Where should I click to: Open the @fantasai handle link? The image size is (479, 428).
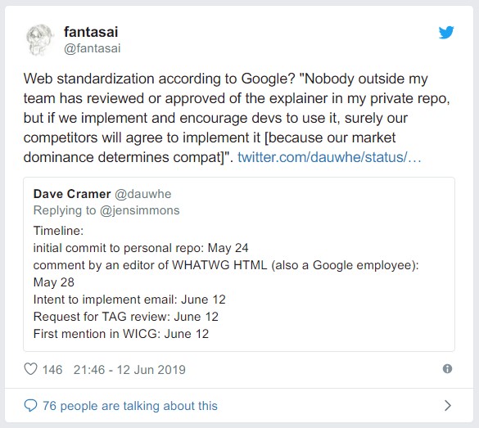93,48
